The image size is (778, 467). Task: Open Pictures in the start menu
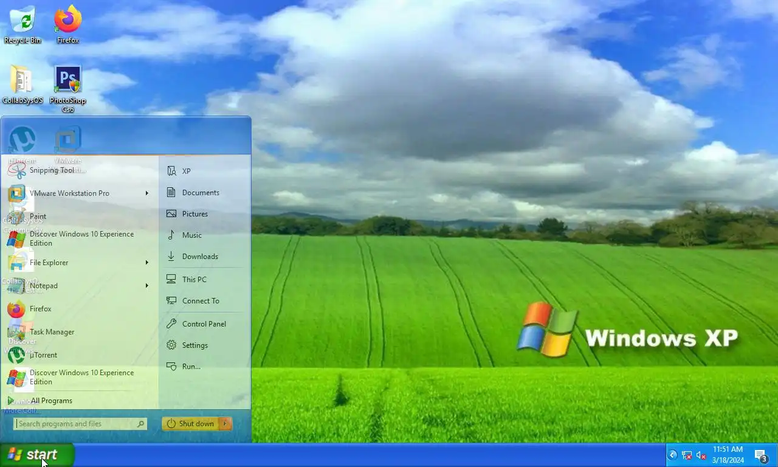204,214
